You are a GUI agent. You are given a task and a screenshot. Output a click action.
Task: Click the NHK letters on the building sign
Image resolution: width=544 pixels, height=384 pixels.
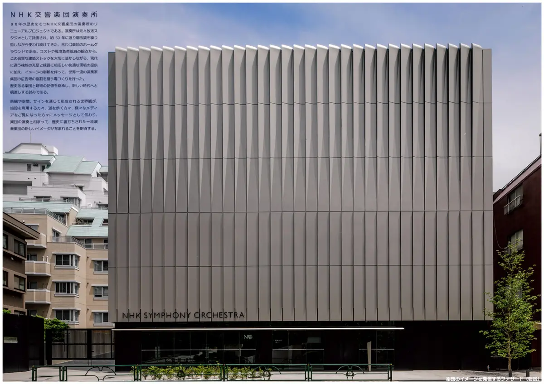131,315
